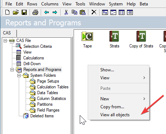Image resolution: width=166 pixels, height=134 pixels.
Task: Click the Back arrow toolbar icon
Action: (47, 12)
